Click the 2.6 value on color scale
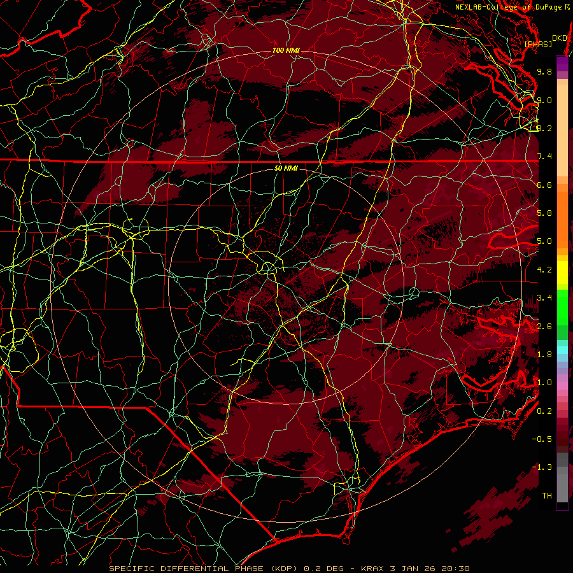This screenshot has width=573, height=573. coord(544,327)
